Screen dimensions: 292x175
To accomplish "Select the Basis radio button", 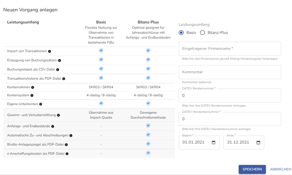I will coord(181,33).
